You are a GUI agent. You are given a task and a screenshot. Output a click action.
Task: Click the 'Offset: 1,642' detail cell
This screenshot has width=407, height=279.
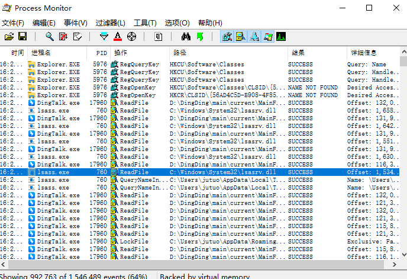click(373, 126)
